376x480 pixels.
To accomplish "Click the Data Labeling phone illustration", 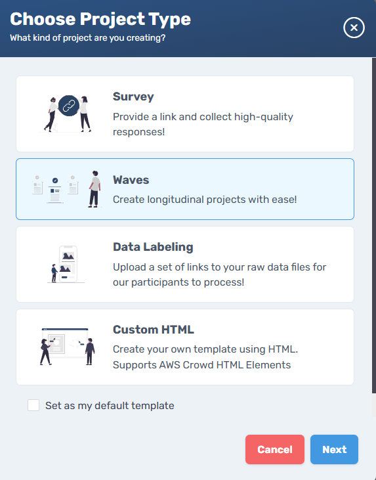I will coord(66,264).
